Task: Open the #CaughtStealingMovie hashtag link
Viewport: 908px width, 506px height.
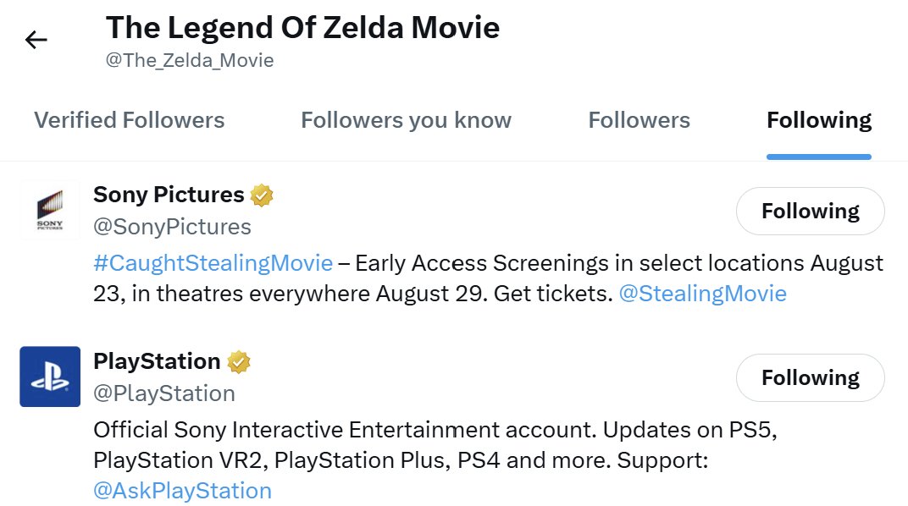Action: [213, 263]
